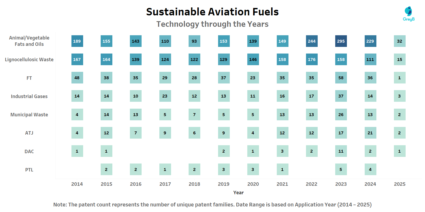This screenshot has height=212, width=425.
Task: Select the Lignocellulosic Waste 176 cell
Action: point(312,59)
